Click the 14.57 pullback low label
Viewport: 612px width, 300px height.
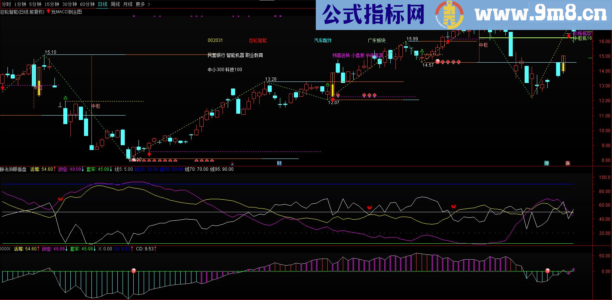[428, 65]
